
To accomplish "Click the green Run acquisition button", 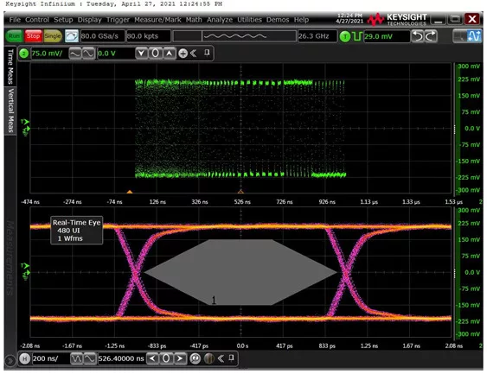I will (x=14, y=36).
